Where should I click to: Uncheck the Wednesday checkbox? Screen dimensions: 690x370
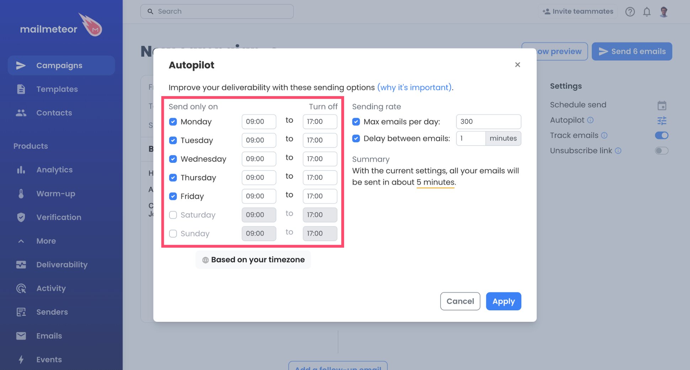(x=173, y=159)
